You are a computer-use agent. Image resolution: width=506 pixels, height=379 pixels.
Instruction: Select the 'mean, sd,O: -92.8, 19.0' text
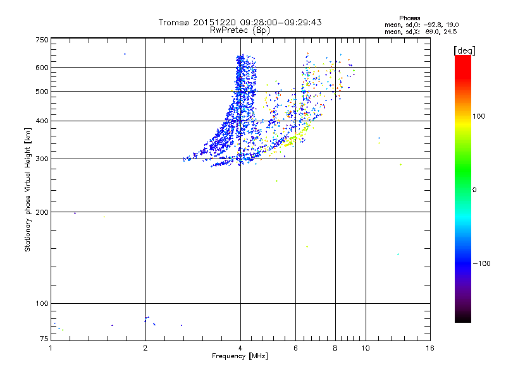pyautogui.click(x=421, y=25)
